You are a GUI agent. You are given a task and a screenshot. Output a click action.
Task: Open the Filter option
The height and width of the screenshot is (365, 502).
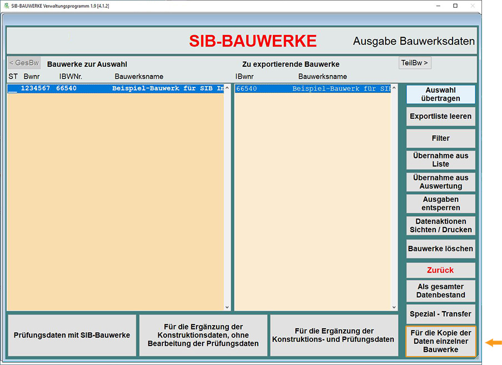(440, 138)
